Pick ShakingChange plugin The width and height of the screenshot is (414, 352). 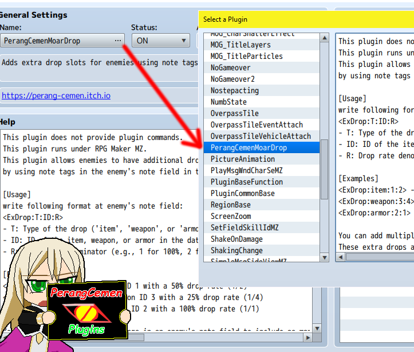(261, 250)
